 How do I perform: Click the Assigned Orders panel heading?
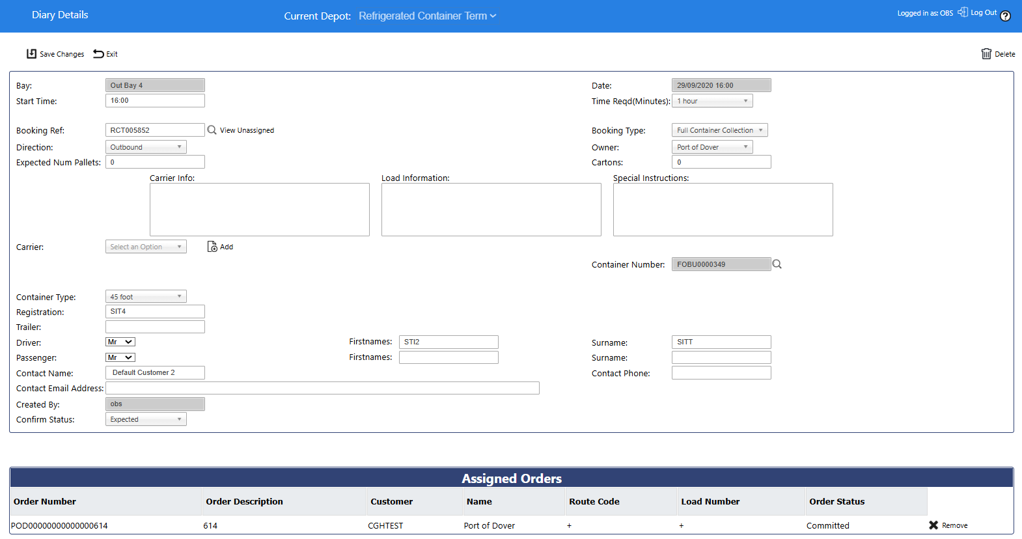(512, 478)
